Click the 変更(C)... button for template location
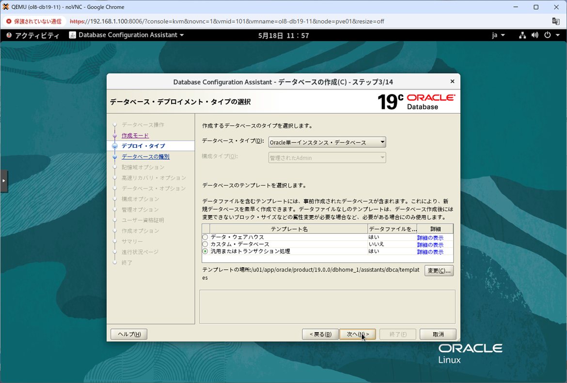 (439, 271)
